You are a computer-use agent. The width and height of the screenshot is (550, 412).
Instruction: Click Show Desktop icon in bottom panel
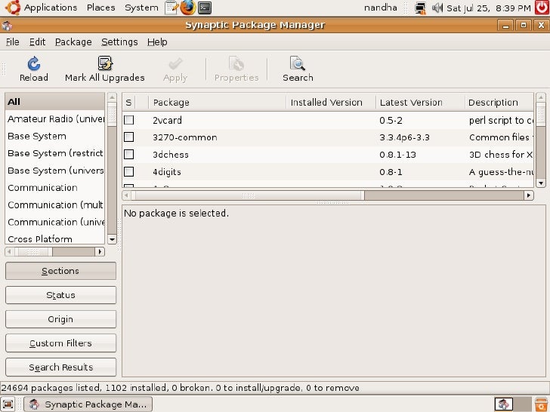click(8, 404)
